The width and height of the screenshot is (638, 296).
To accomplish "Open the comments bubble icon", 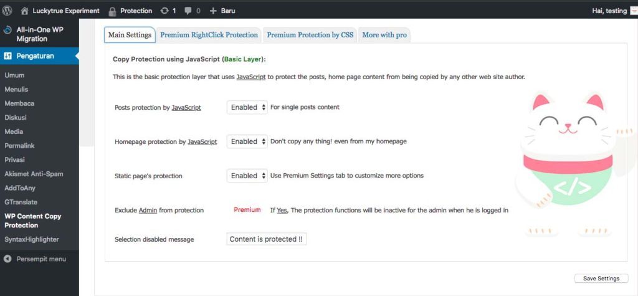I will [x=188, y=11].
